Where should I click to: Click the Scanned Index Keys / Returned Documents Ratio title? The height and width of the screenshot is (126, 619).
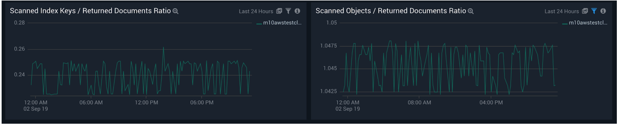coord(90,11)
